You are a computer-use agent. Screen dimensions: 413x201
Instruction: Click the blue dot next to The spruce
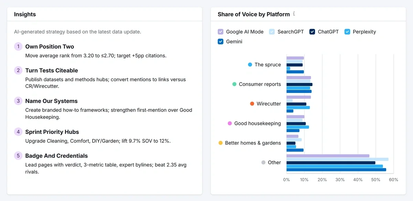click(x=250, y=65)
